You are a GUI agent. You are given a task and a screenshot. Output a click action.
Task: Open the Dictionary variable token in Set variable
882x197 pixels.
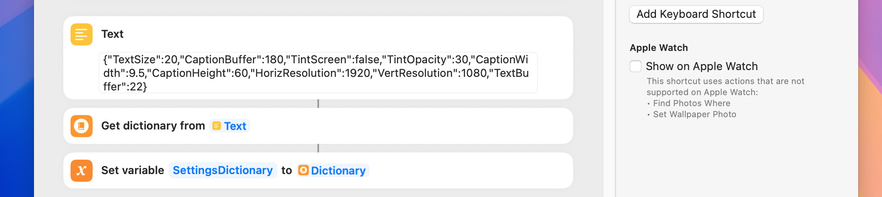pos(333,171)
